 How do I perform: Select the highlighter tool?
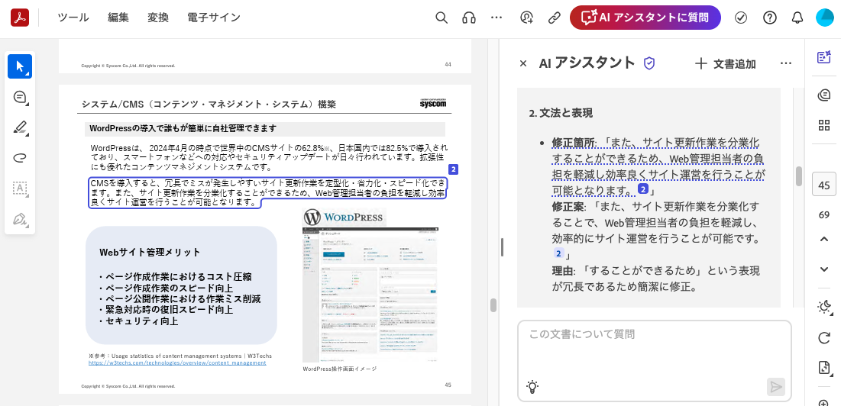click(x=20, y=127)
